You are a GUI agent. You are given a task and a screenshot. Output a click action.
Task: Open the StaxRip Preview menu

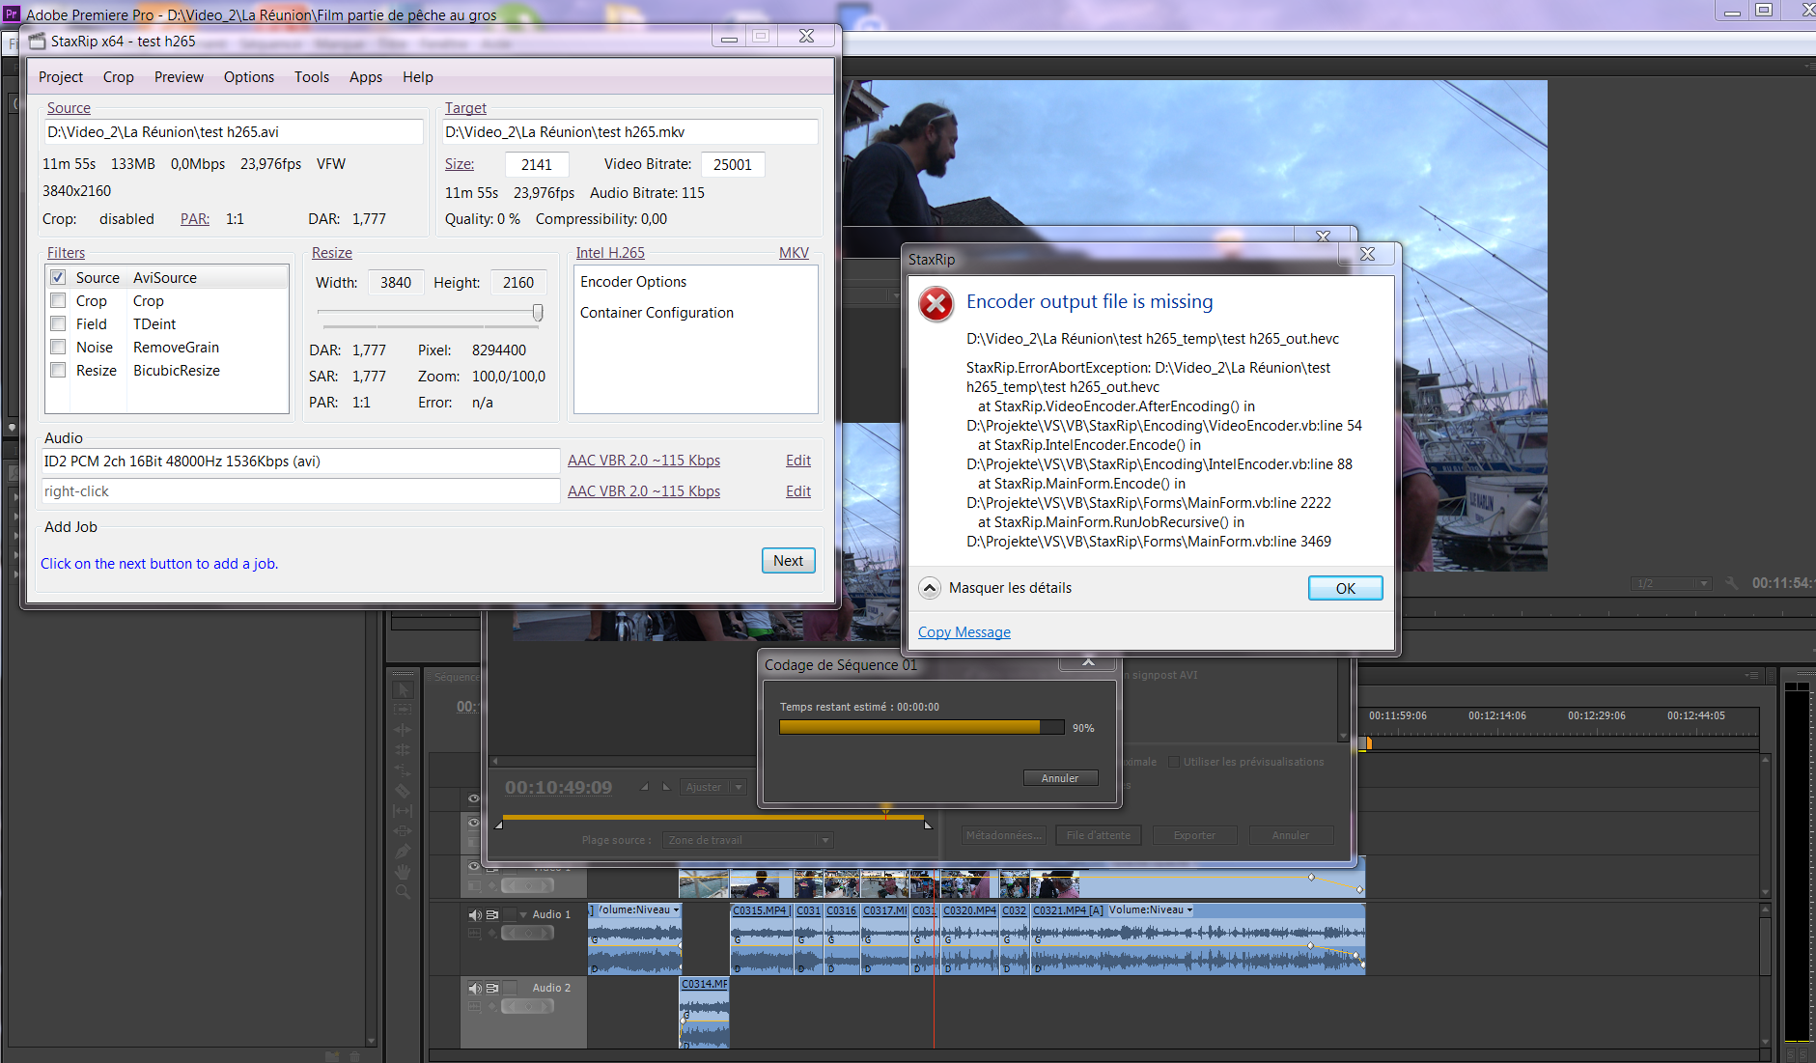pos(179,77)
